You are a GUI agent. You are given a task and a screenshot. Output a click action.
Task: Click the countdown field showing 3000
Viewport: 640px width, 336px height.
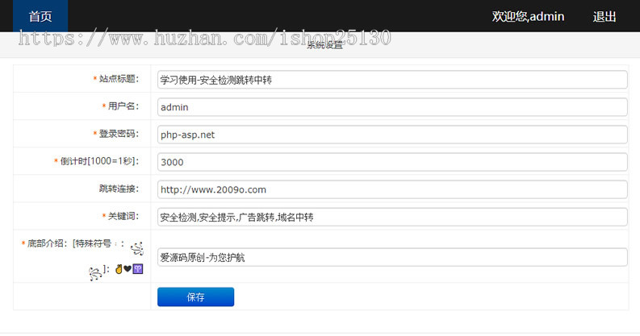[392, 162]
